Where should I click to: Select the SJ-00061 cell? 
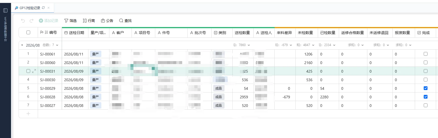tap(50, 54)
